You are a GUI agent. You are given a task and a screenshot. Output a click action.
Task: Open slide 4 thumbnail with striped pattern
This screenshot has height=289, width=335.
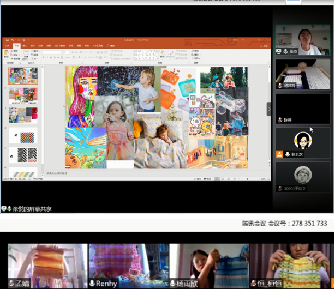coord(23,135)
